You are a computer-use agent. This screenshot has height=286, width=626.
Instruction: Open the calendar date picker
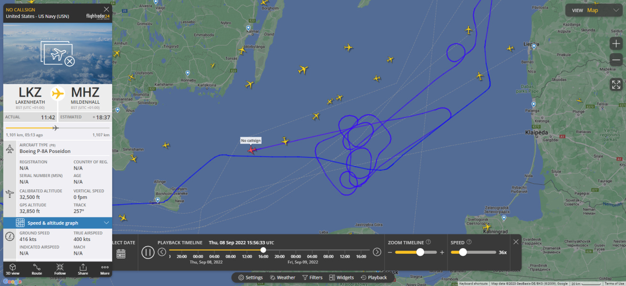coord(121,253)
